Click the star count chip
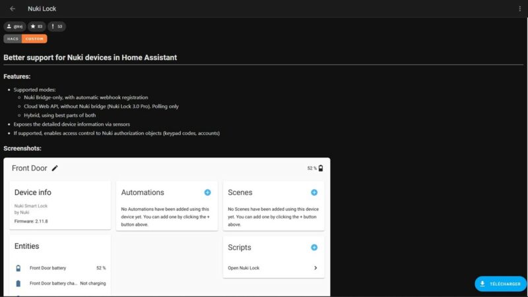Image resolution: width=528 pixels, height=297 pixels. point(36,26)
